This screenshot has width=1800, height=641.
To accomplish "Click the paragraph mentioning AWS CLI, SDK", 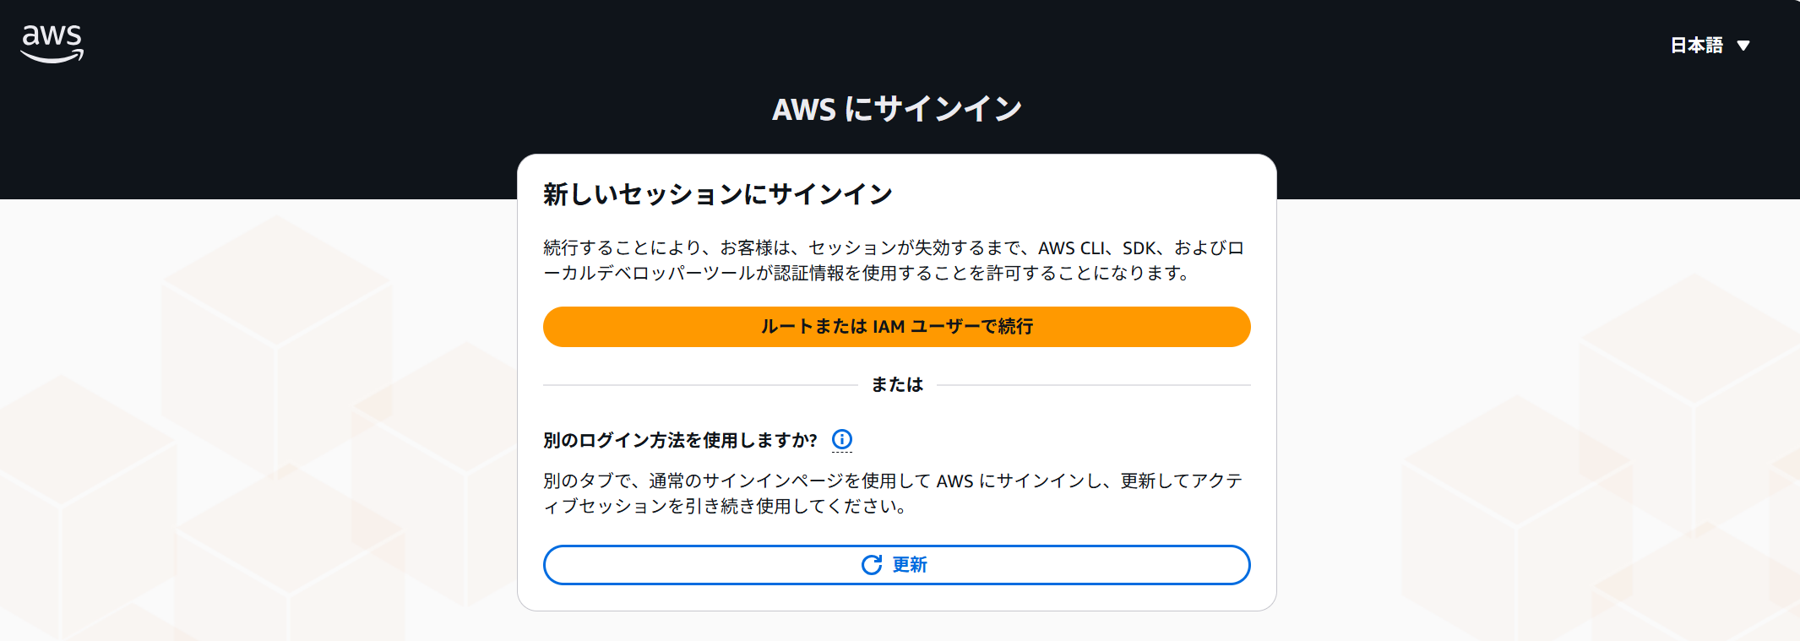I will tap(894, 260).
